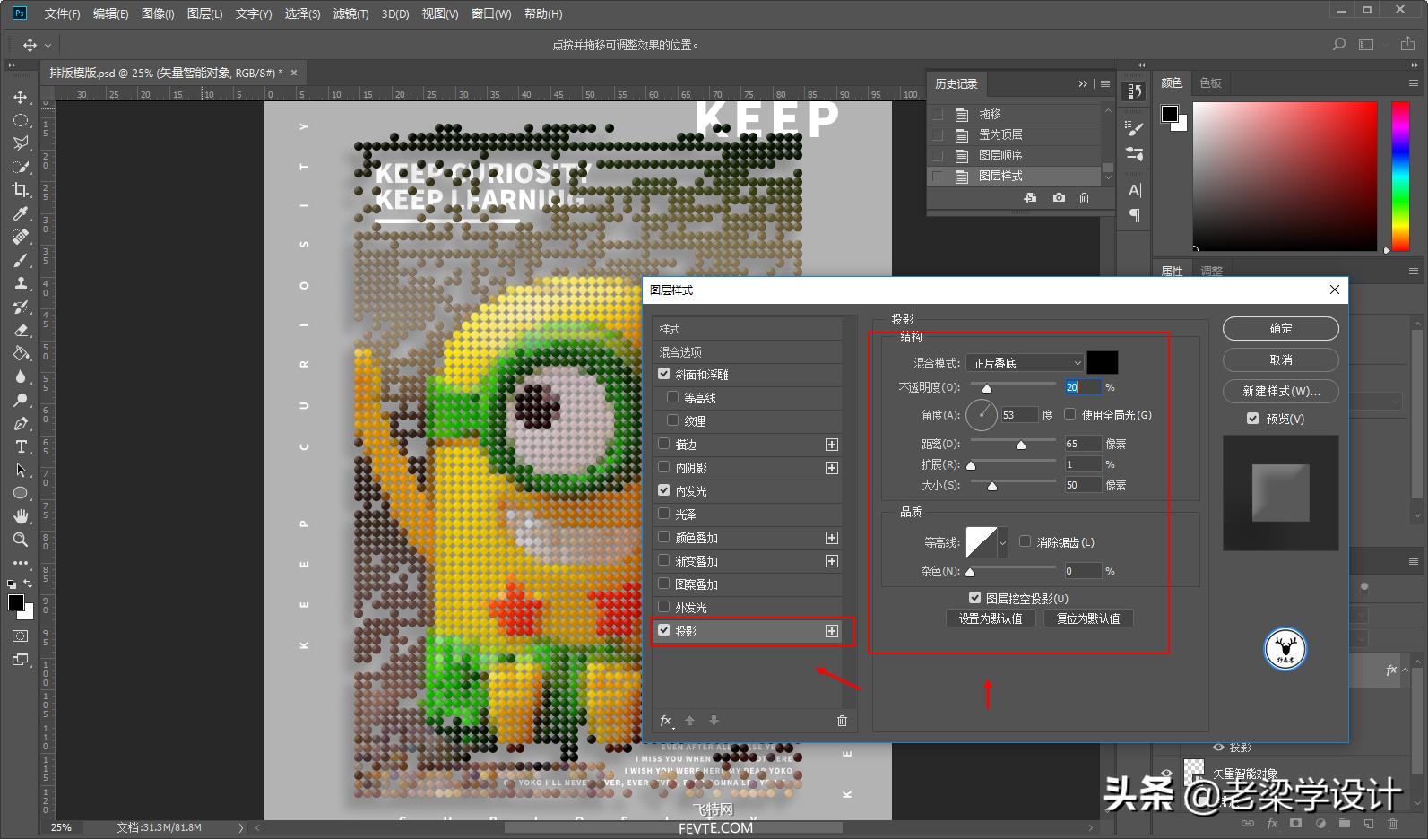Click the 确定 button
This screenshot has height=839, width=1428.
1281,329
